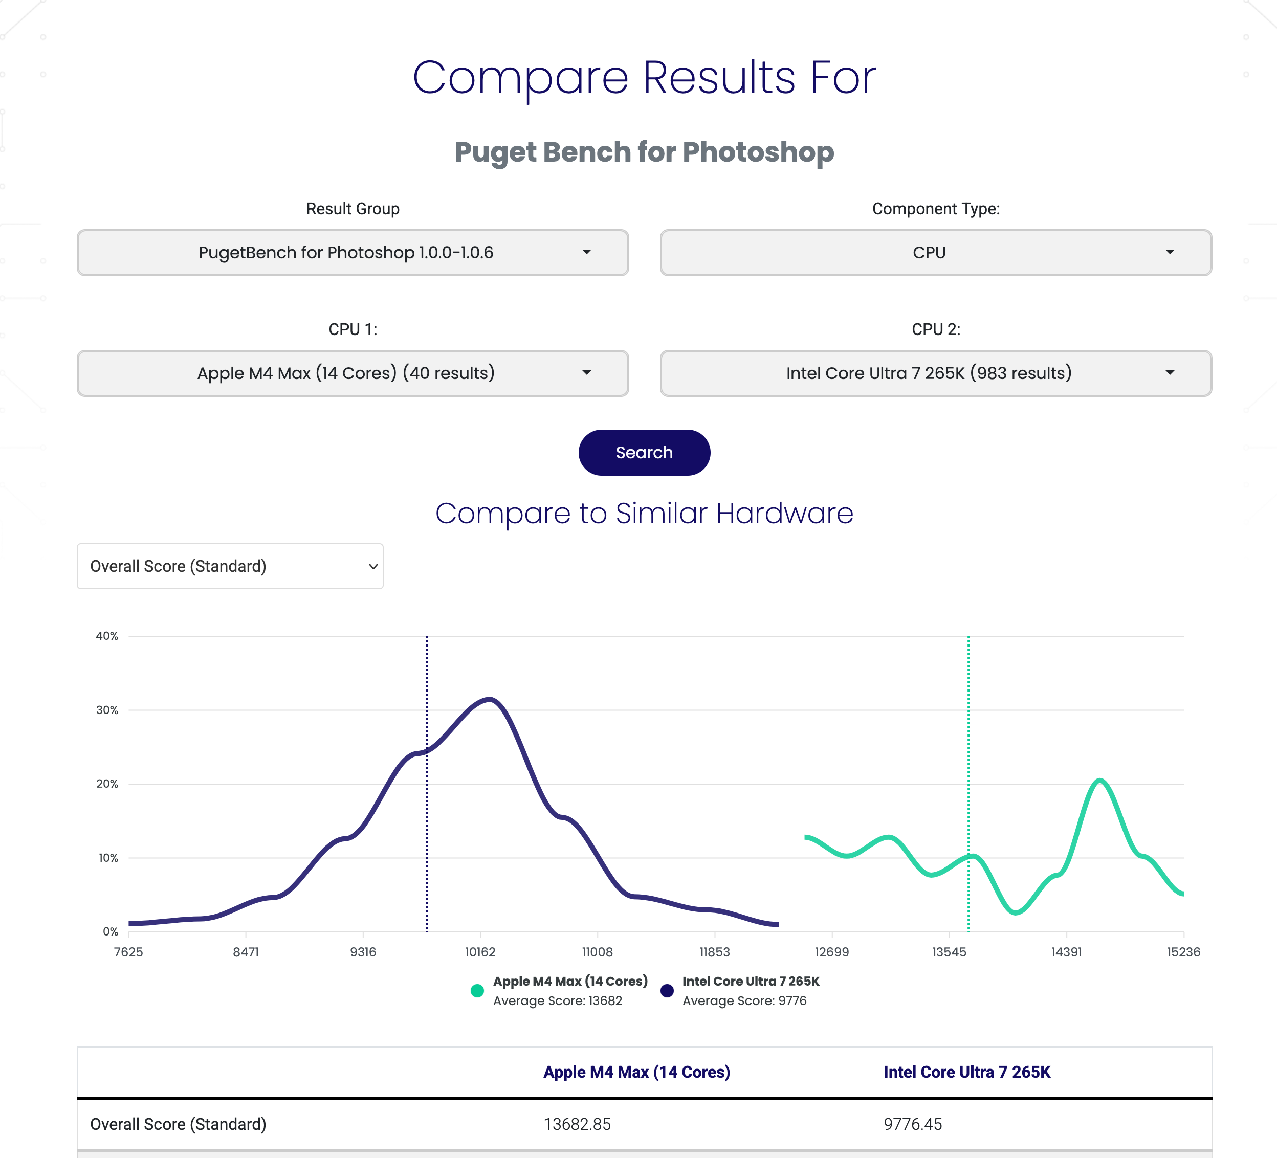
Task: Click the green Apple M4 Max legend dot
Action: point(478,991)
